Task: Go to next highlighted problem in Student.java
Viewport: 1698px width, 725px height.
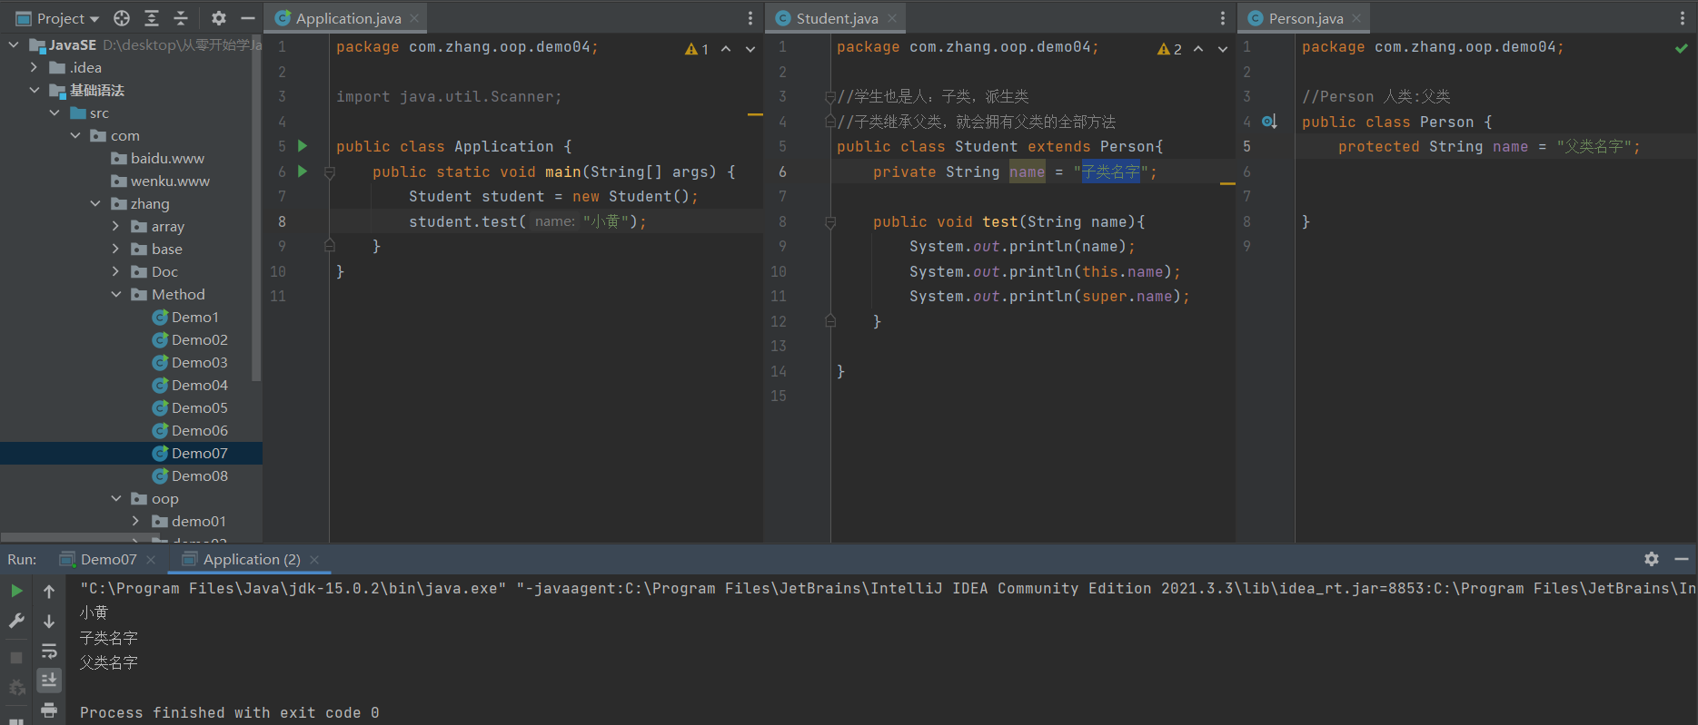Action: (x=1223, y=49)
